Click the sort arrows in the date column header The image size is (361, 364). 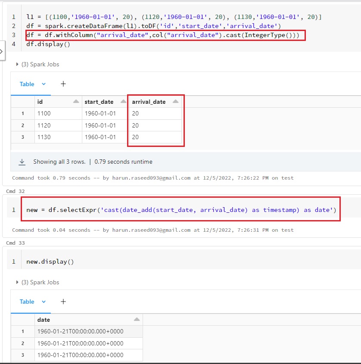[137, 320]
